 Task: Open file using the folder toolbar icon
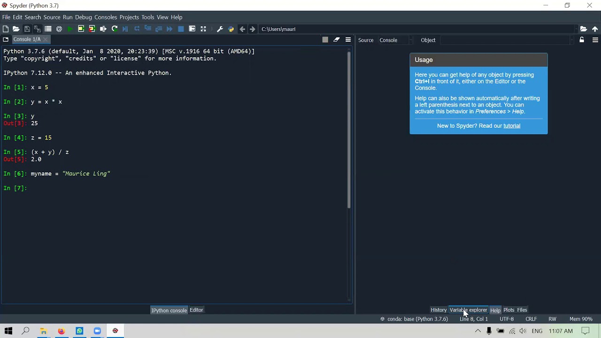(x=16, y=29)
